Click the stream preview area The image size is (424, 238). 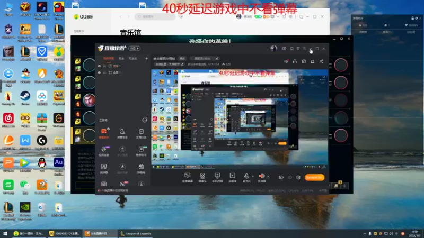pos(240,120)
